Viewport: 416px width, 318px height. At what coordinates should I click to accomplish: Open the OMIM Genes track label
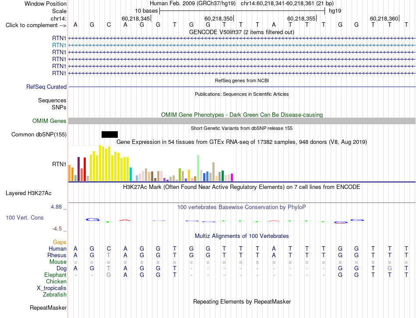pos(49,121)
